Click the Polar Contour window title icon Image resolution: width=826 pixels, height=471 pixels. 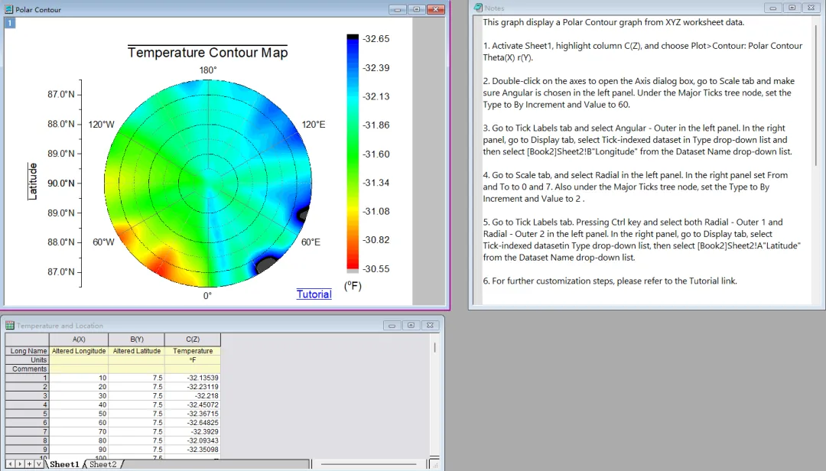click(8, 9)
